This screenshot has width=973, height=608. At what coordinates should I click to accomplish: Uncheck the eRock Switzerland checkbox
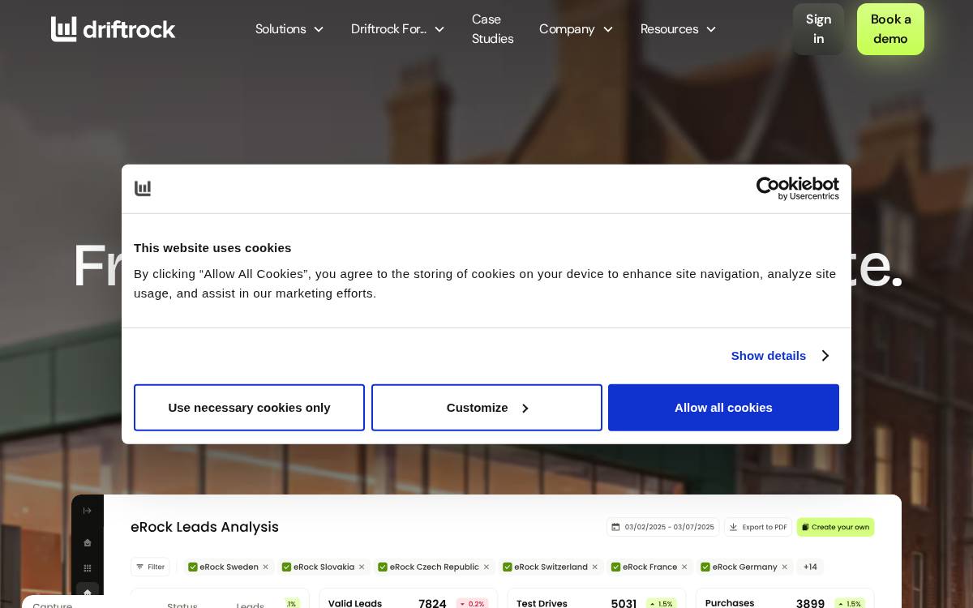click(508, 567)
